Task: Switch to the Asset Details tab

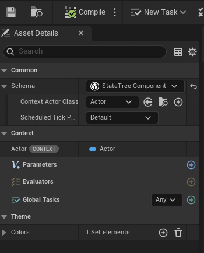Action: tap(36, 33)
